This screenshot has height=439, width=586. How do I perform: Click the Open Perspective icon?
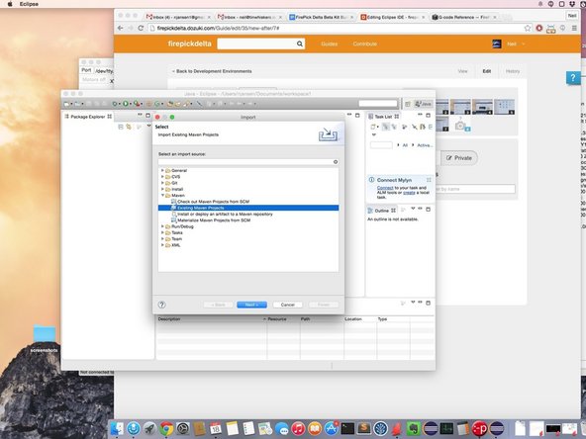(x=408, y=104)
